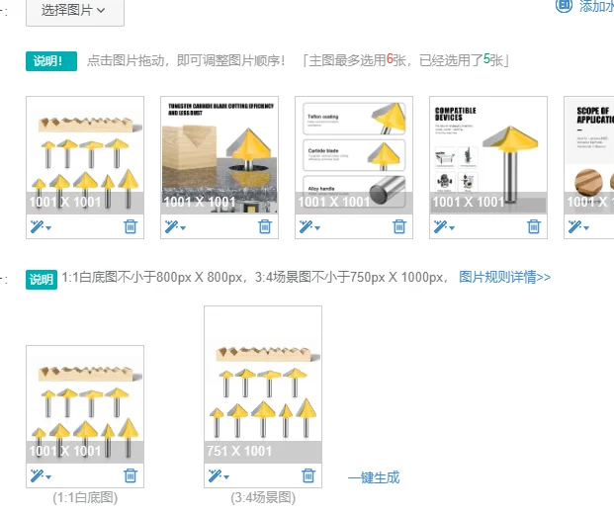Delete the Tungsten Carbide Blade image

pos(265,226)
